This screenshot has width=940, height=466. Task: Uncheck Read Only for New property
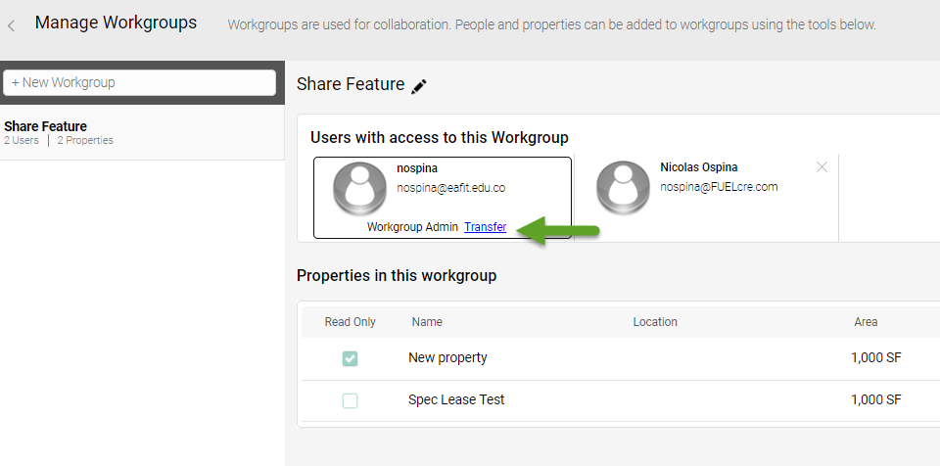(350, 358)
